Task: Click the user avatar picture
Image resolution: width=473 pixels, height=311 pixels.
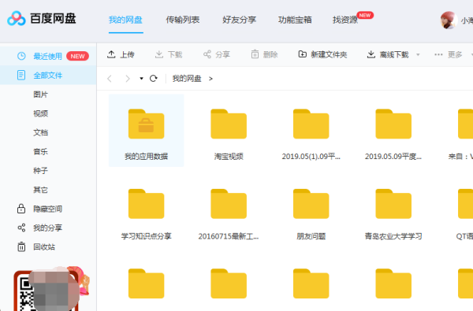Action: point(449,20)
